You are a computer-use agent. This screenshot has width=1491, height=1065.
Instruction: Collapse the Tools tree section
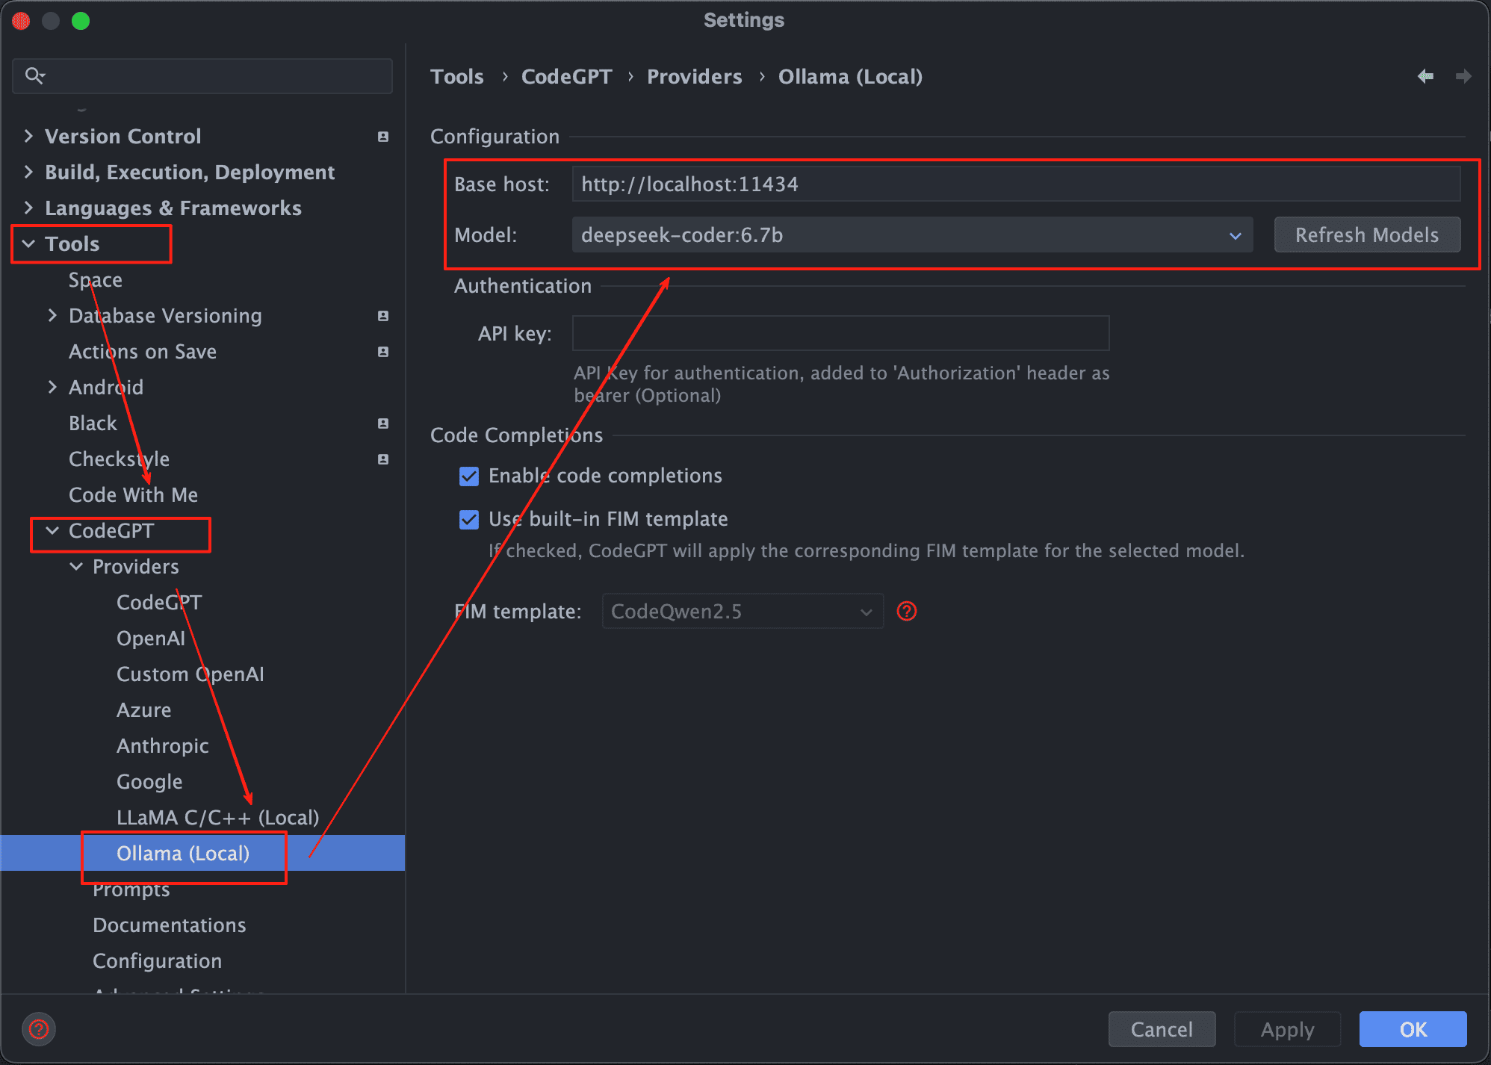tap(28, 244)
